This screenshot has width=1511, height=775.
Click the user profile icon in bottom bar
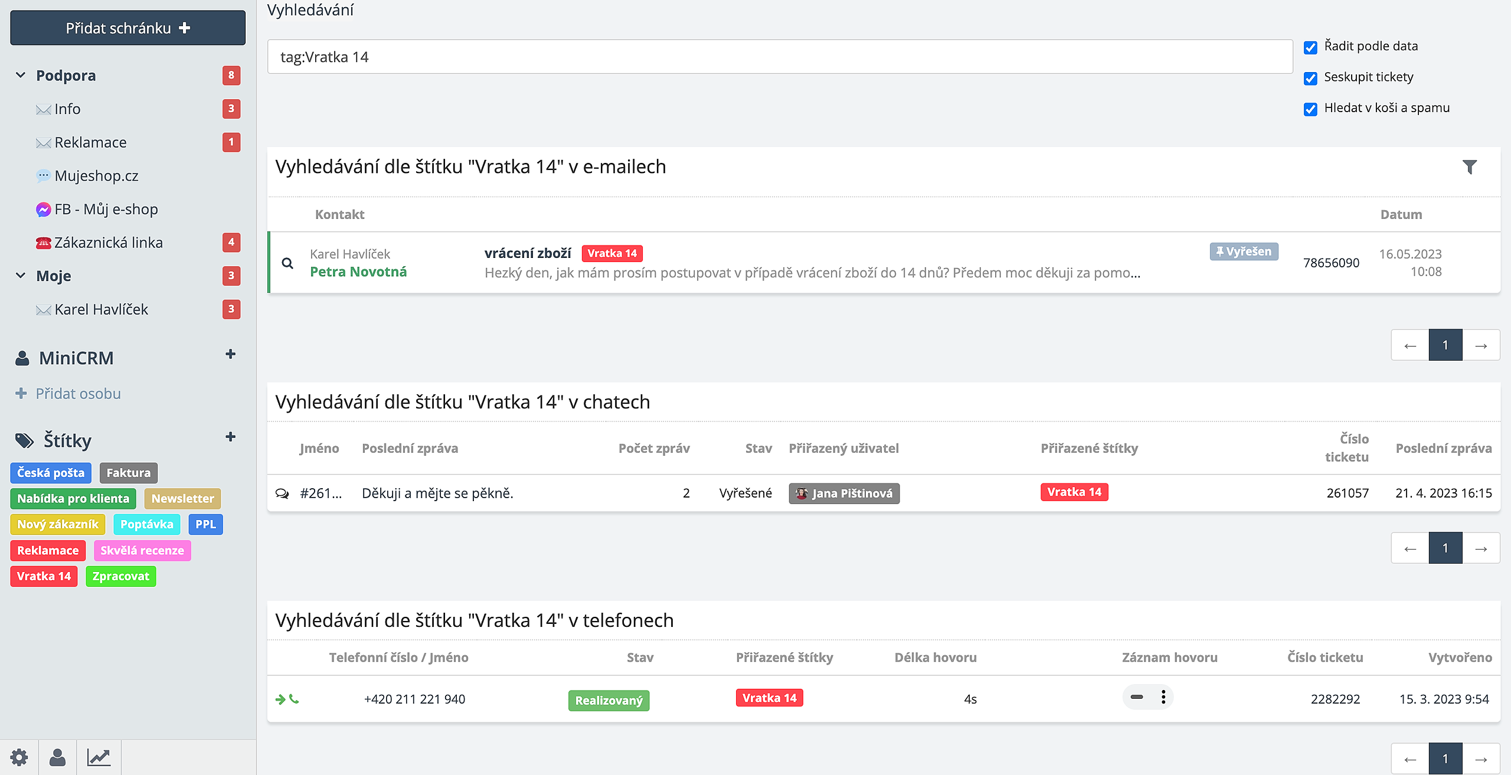[x=57, y=757]
